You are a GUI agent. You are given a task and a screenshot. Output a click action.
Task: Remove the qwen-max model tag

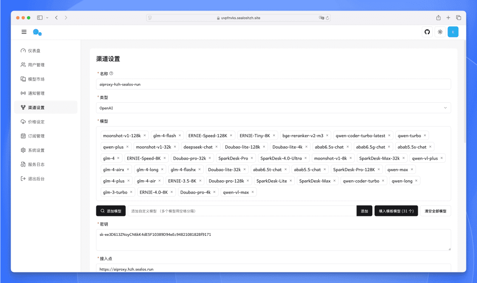click(412, 169)
